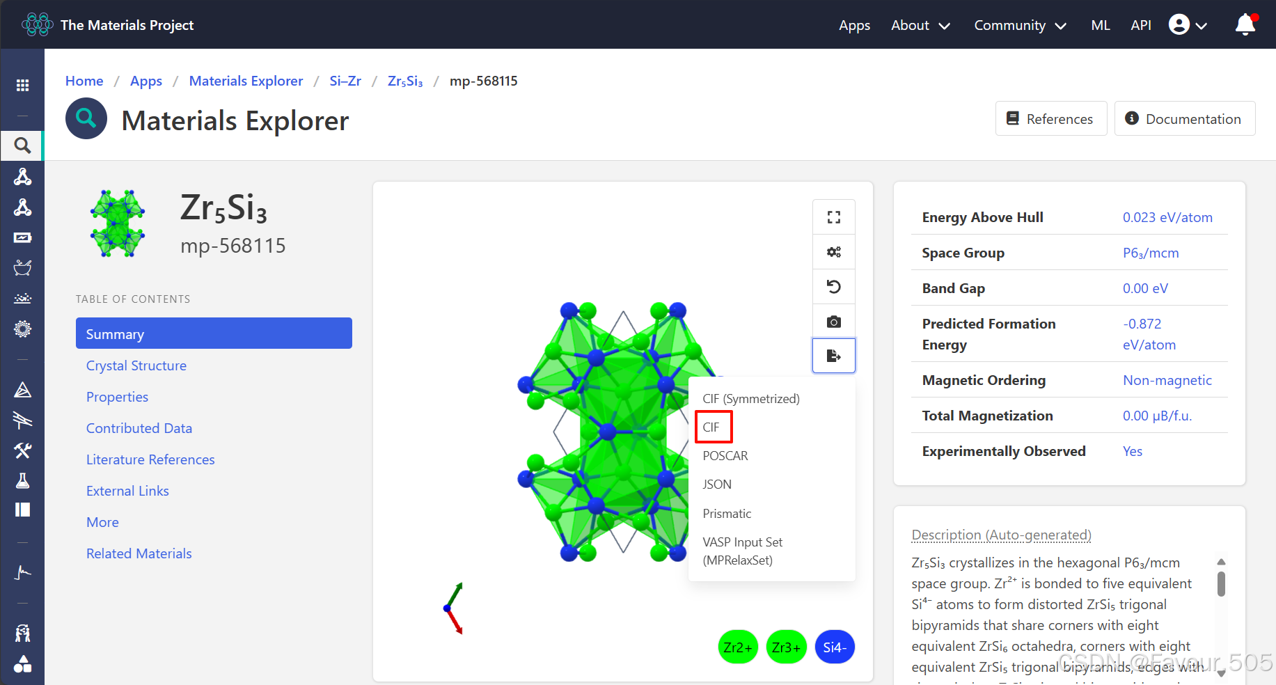Viewport: 1276px width, 685px height.
Task: Expand the About dropdown menu
Action: click(x=920, y=25)
